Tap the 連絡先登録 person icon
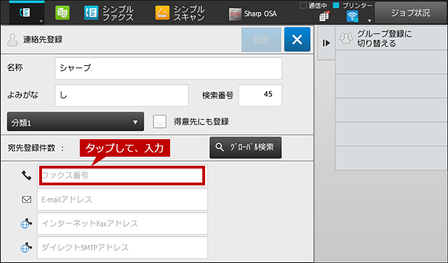448x263 pixels. point(13,40)
